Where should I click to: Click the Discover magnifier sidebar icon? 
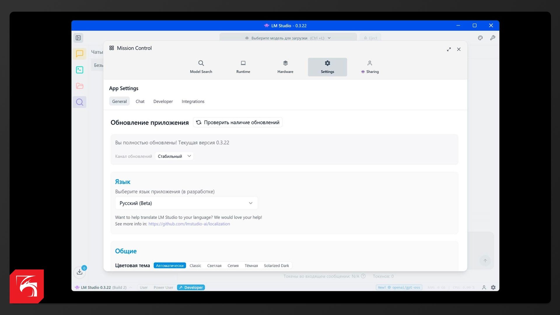point(79,102)
